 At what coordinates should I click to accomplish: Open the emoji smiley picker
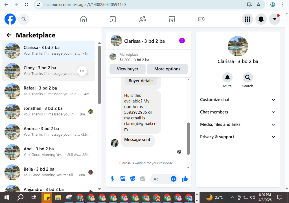point(174,179)
